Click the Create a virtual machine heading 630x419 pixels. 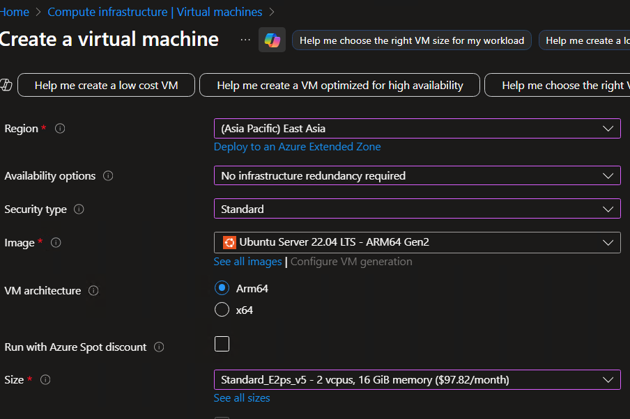(x=109, y=40)
